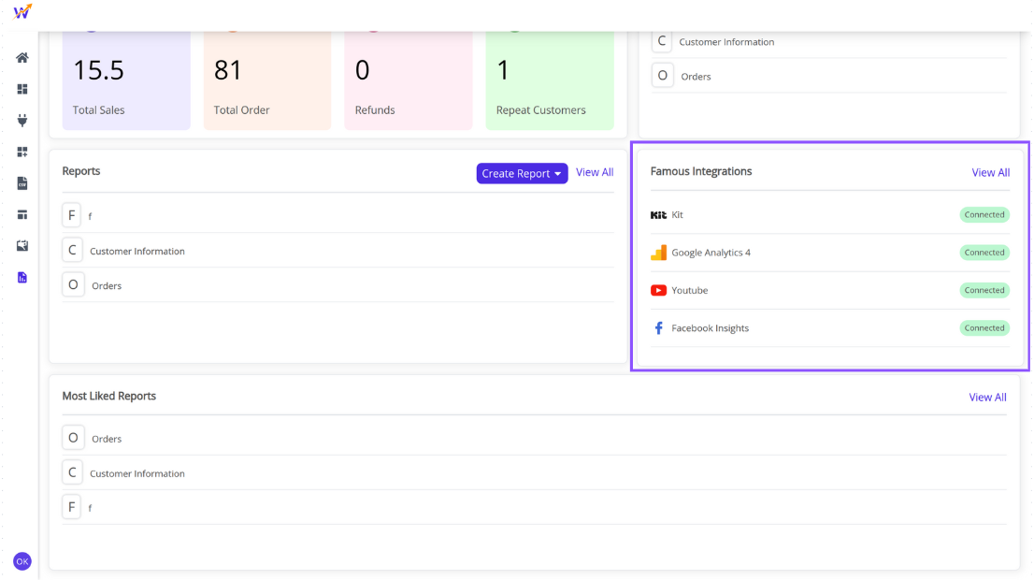Open Orders report in Most Liked Reports

point(107,439)
